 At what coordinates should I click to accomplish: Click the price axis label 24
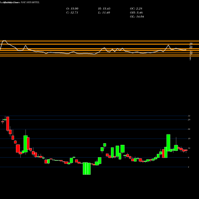(189, 129)
